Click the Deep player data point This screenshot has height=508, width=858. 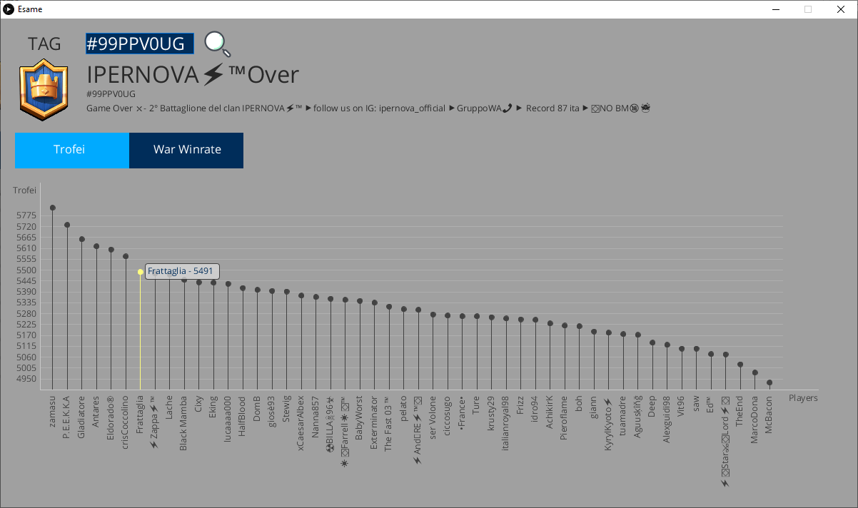click(x=652, y=342)
